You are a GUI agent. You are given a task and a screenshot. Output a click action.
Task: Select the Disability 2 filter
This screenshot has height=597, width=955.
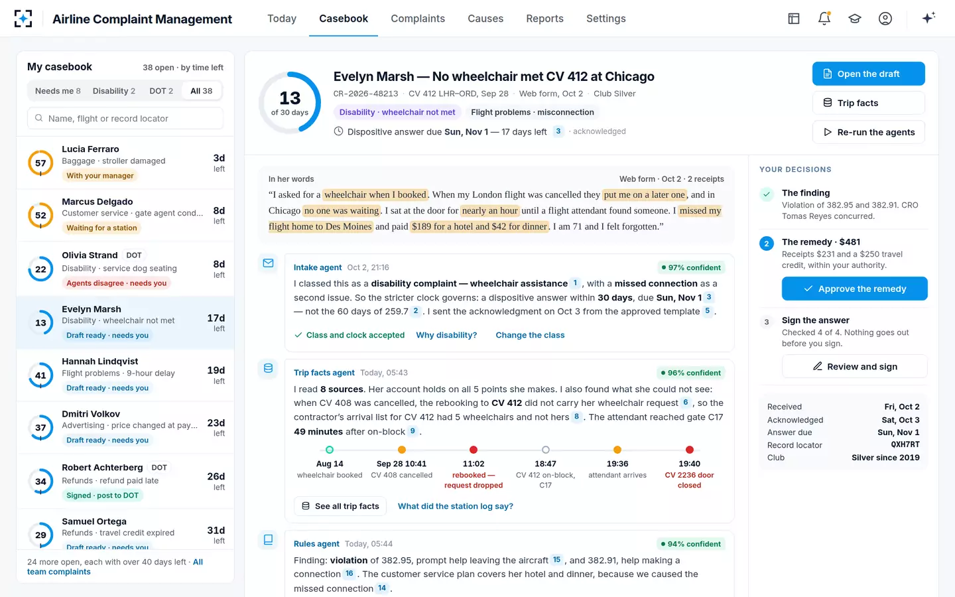click(114, 91)
